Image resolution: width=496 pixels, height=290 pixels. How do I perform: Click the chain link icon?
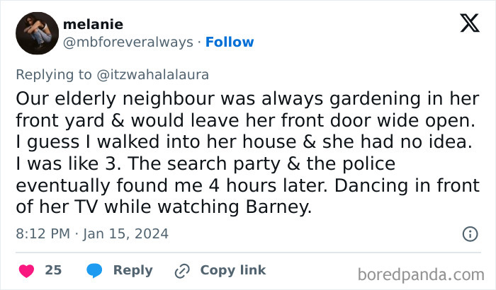tap(182, 270)
